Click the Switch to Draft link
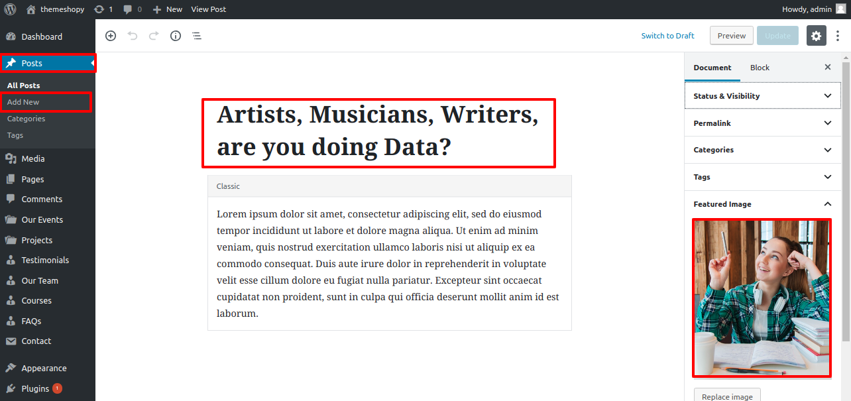The width and height of the screenshot is (851, 401). pos(667,36)
